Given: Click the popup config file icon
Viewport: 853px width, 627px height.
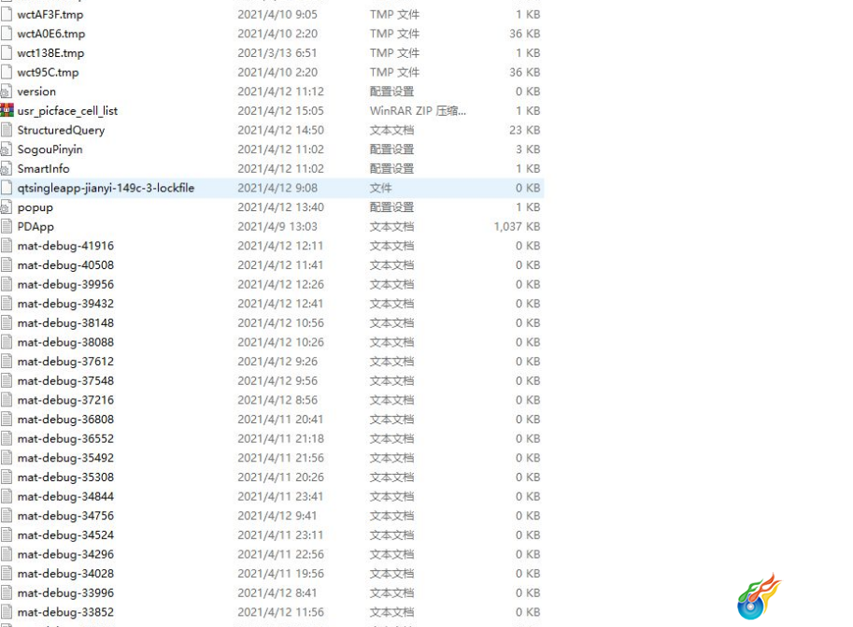Looking at the screenshot, I should (x=7, y=207).
